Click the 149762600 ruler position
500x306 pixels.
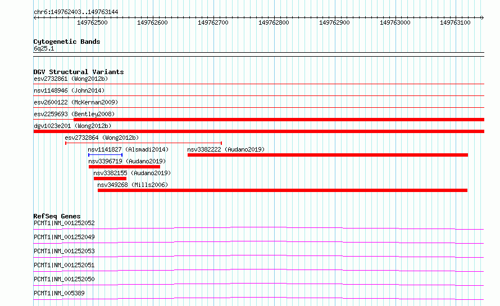[152, 22]
